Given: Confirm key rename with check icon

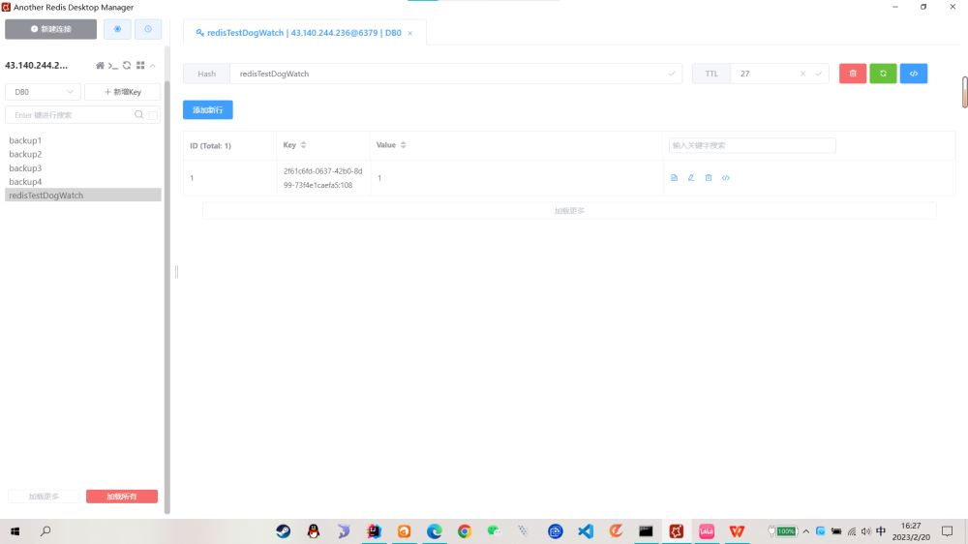Looking at the screenshot, I should pyautogui.click(x=672, y=74).
